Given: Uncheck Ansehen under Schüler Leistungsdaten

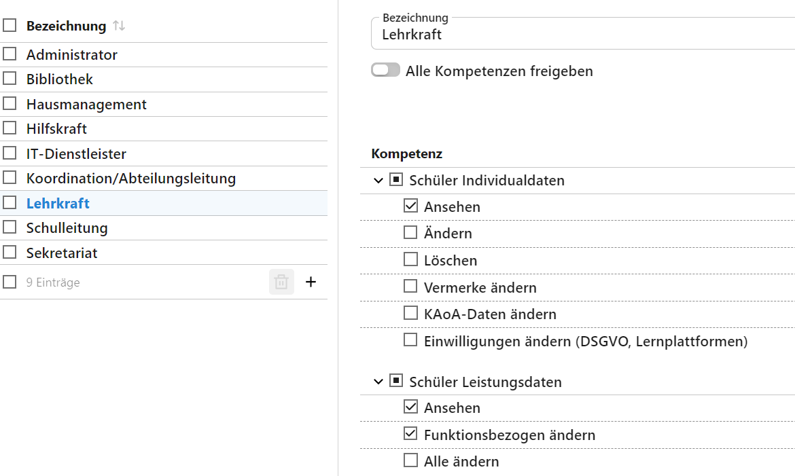Looking at the screenshot, I should pyautogui.click(x=410, y=407).
